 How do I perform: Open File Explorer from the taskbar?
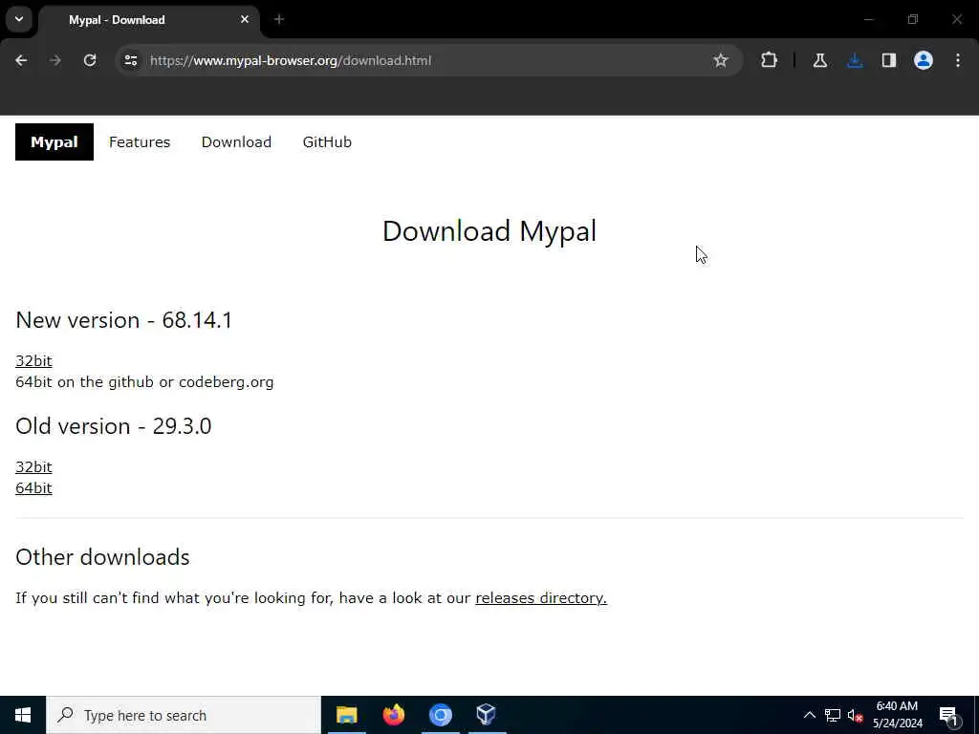coord(346,715)
